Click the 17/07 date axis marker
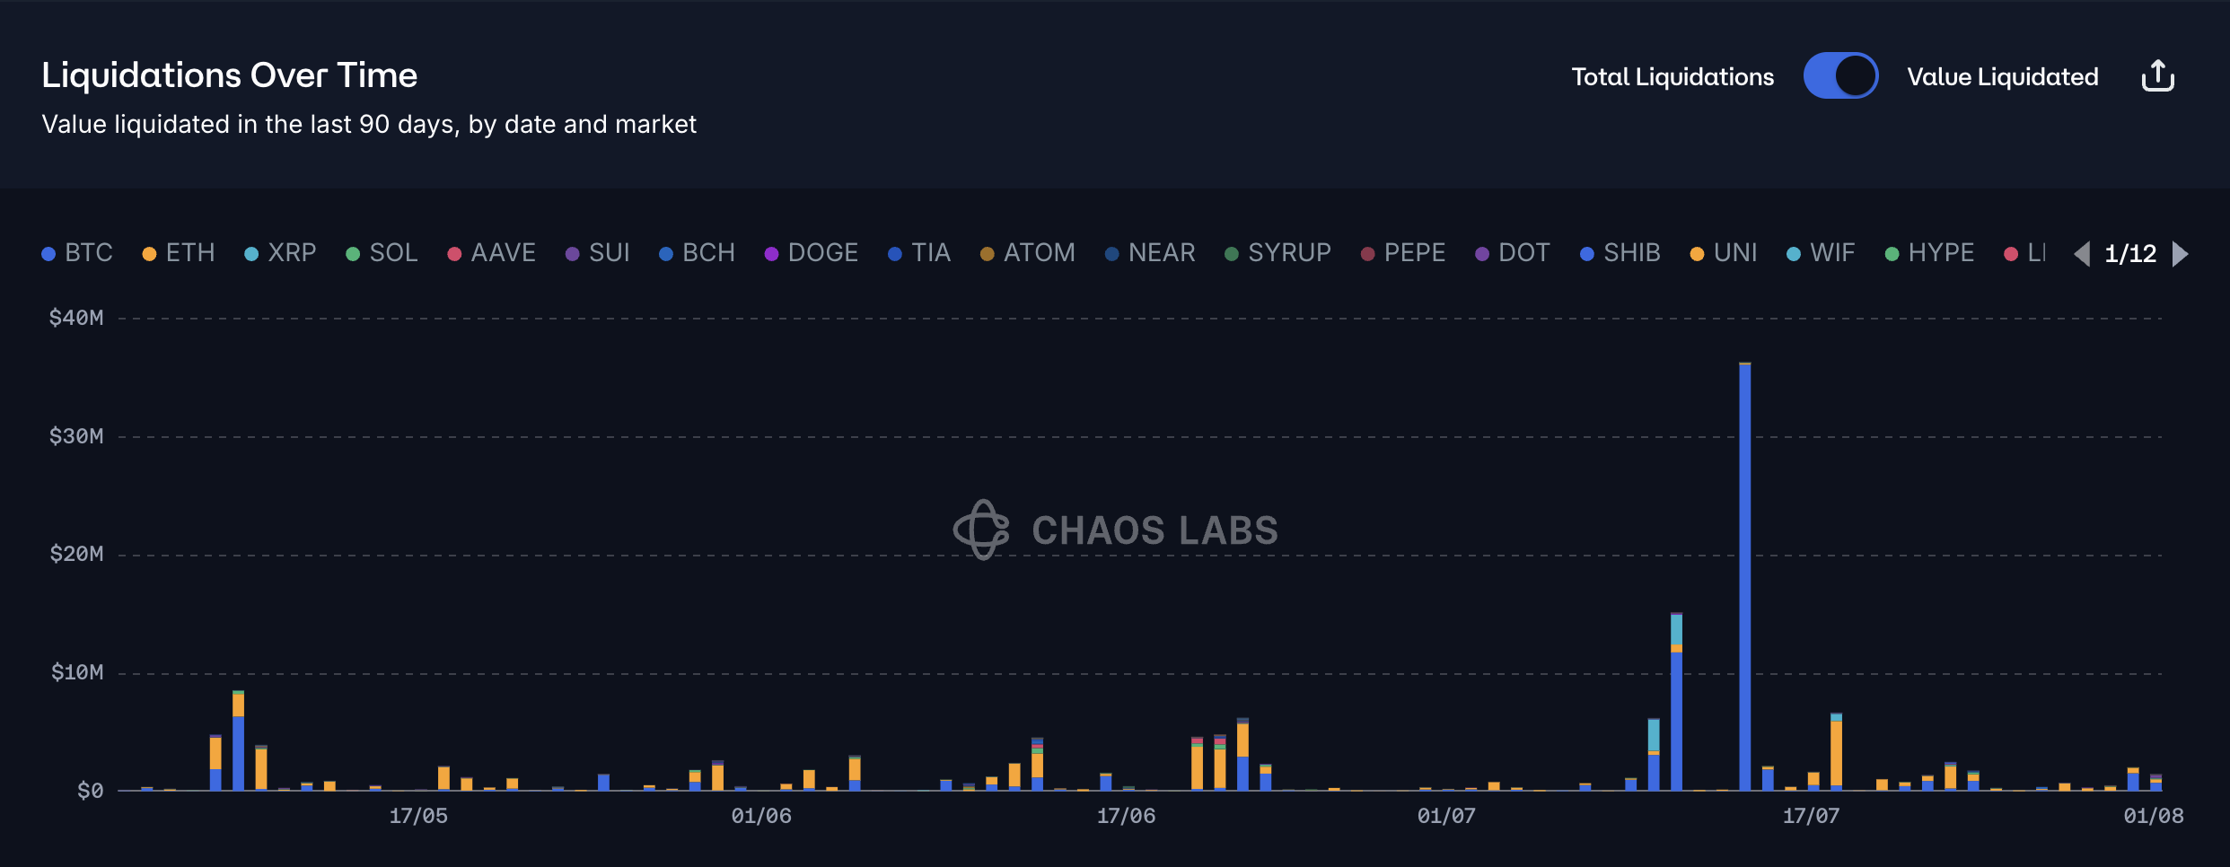The image size is (2230, 867). click(x=1811, y=816)
